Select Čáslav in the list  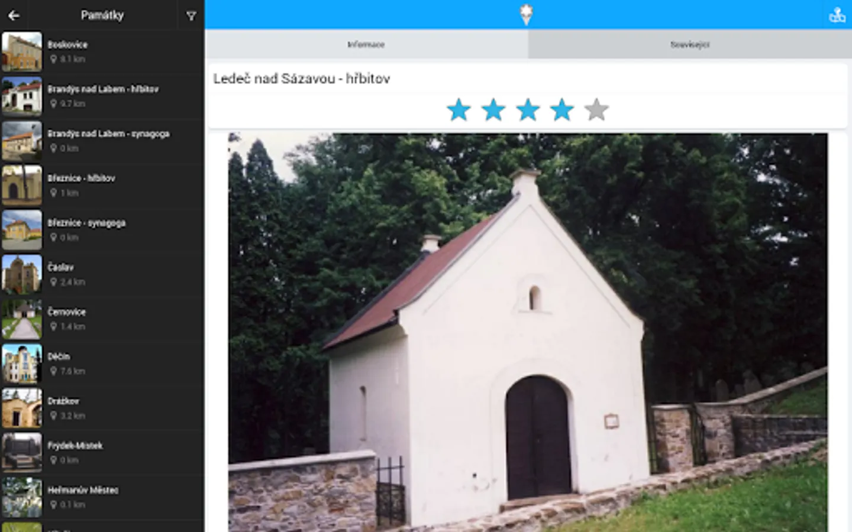(102, 274)
